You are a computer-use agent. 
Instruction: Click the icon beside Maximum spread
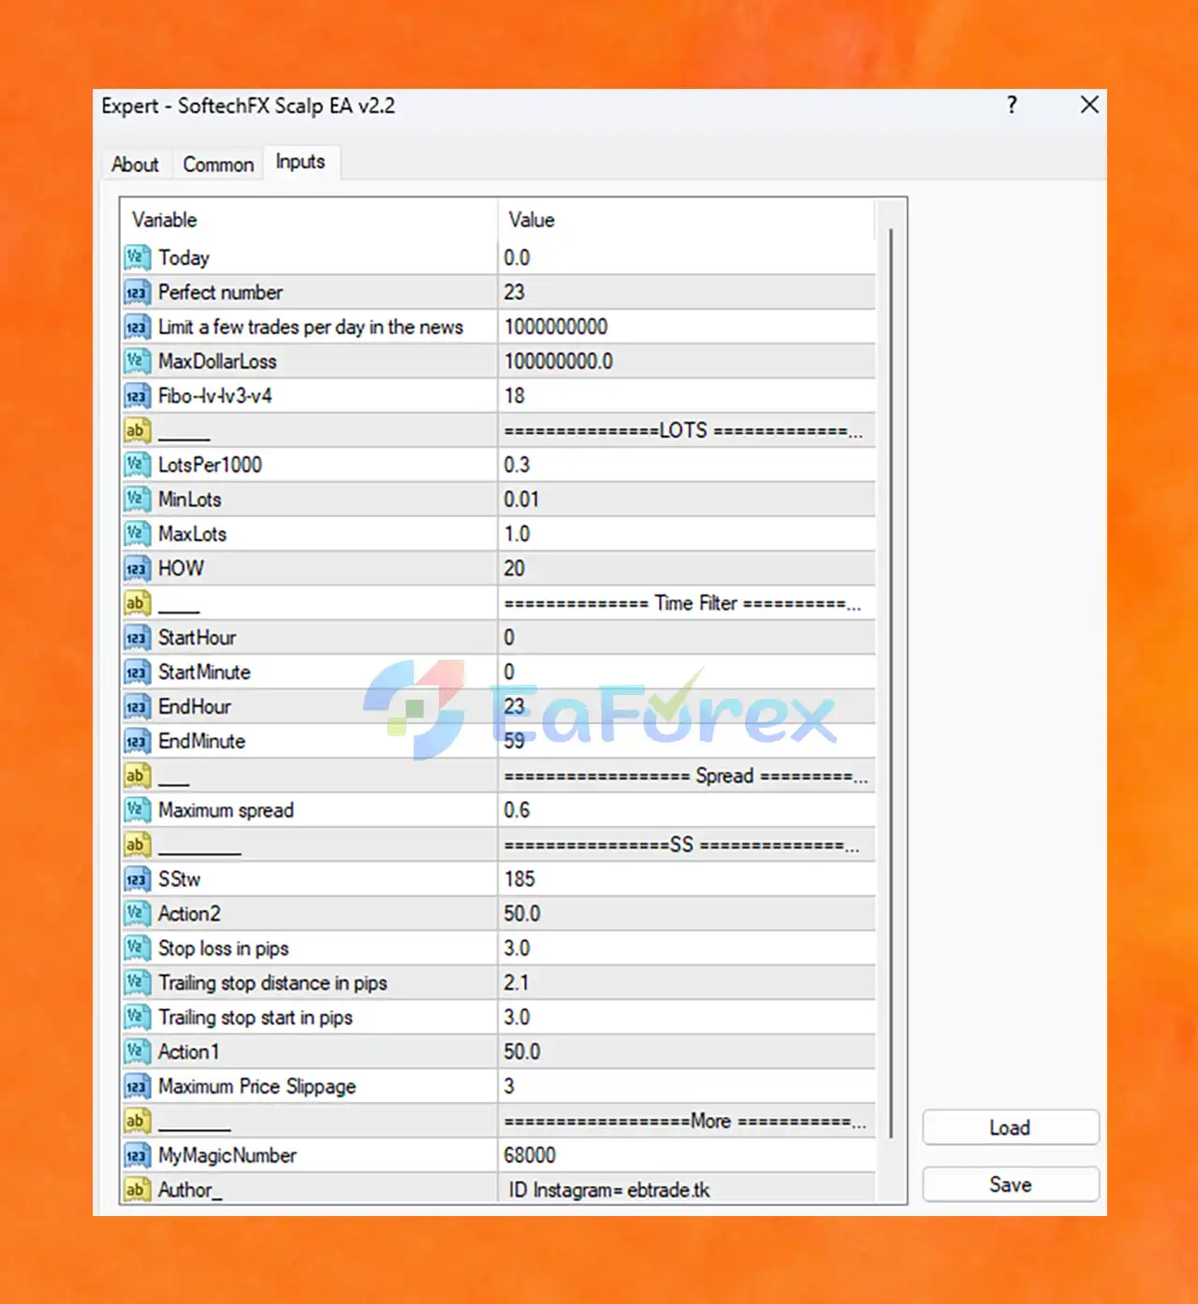pos(137,810)
